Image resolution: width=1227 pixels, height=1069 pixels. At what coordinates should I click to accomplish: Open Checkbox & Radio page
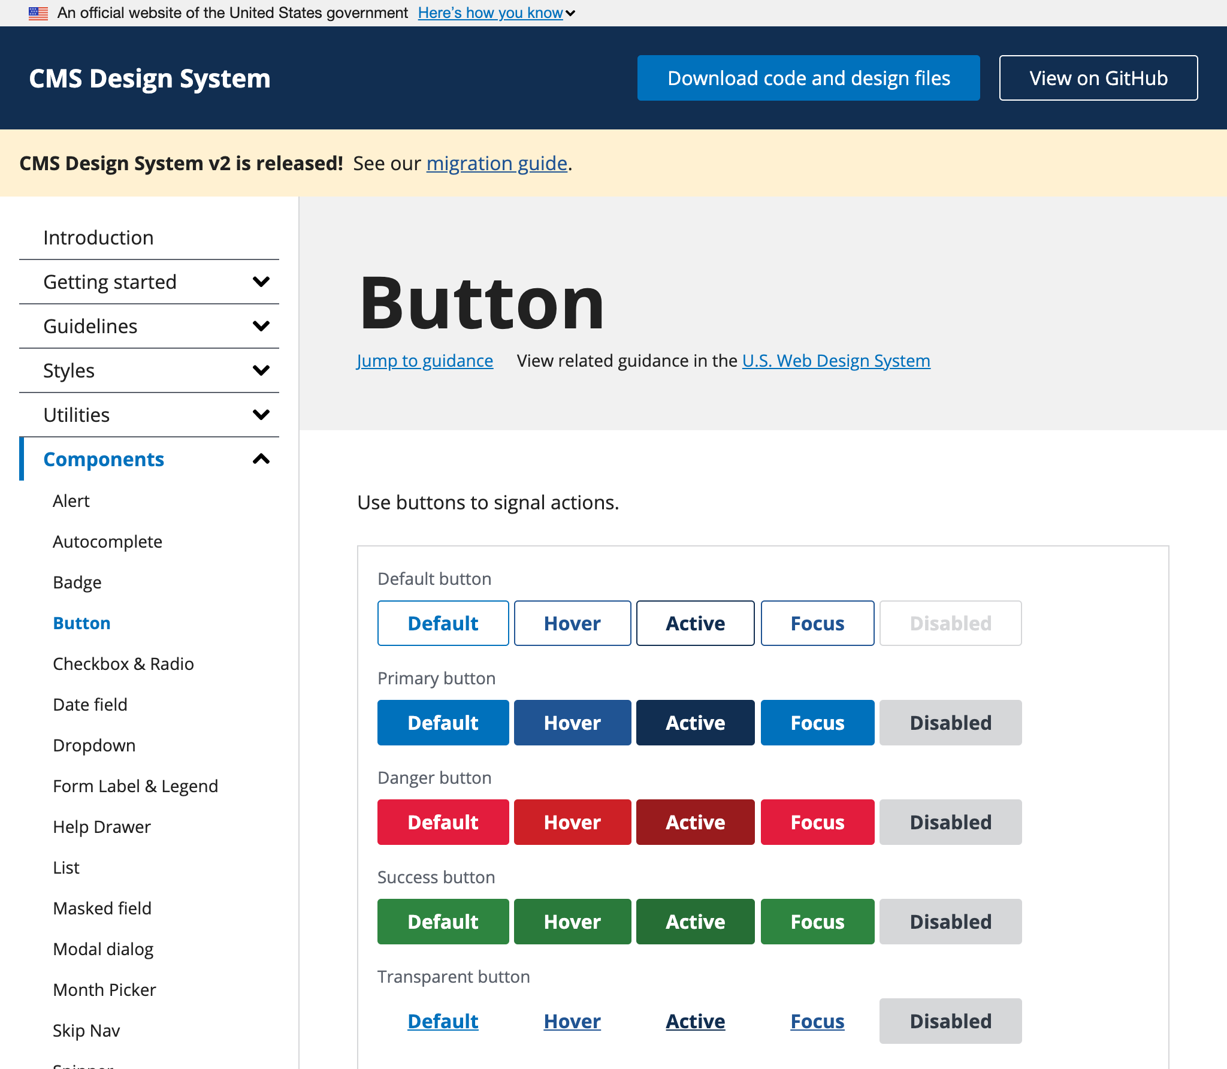[x=123, y=664]
